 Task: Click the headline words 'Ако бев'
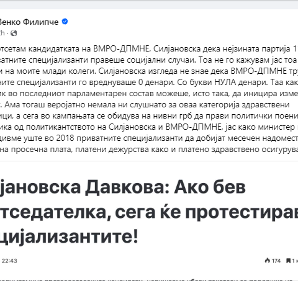(210, 187)
